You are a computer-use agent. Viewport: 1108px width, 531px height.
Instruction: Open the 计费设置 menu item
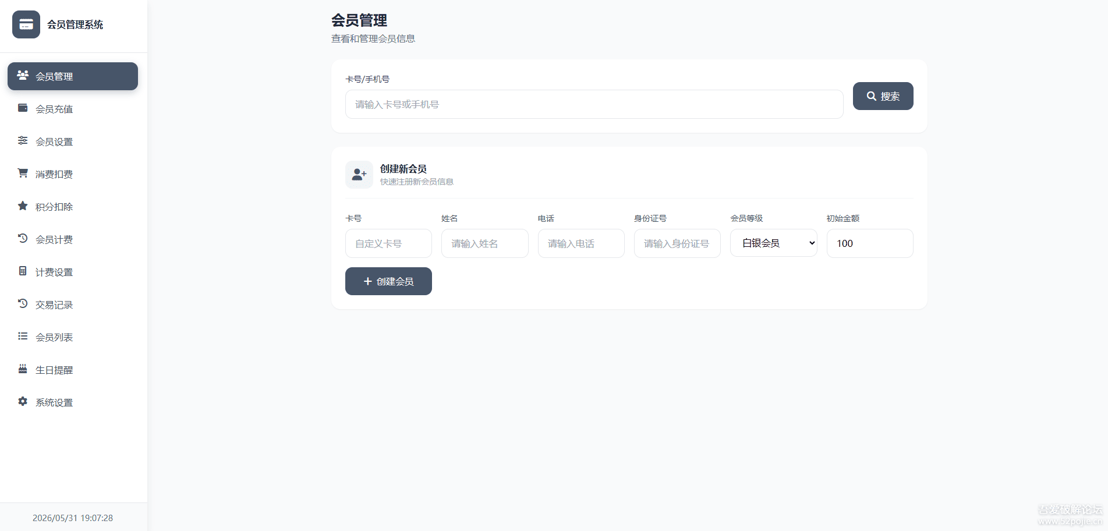point(73,272)
